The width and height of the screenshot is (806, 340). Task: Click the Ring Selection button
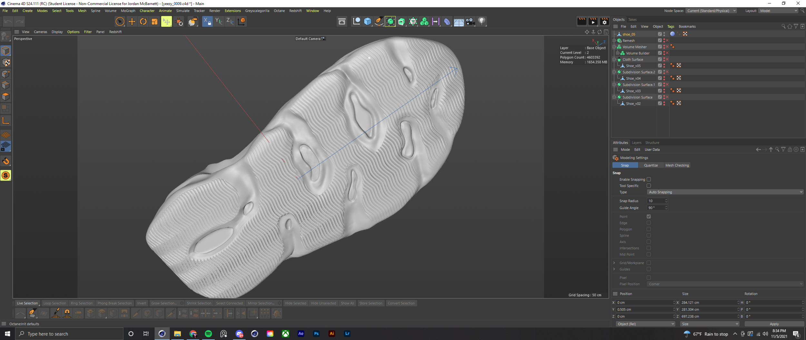point(82,303)
